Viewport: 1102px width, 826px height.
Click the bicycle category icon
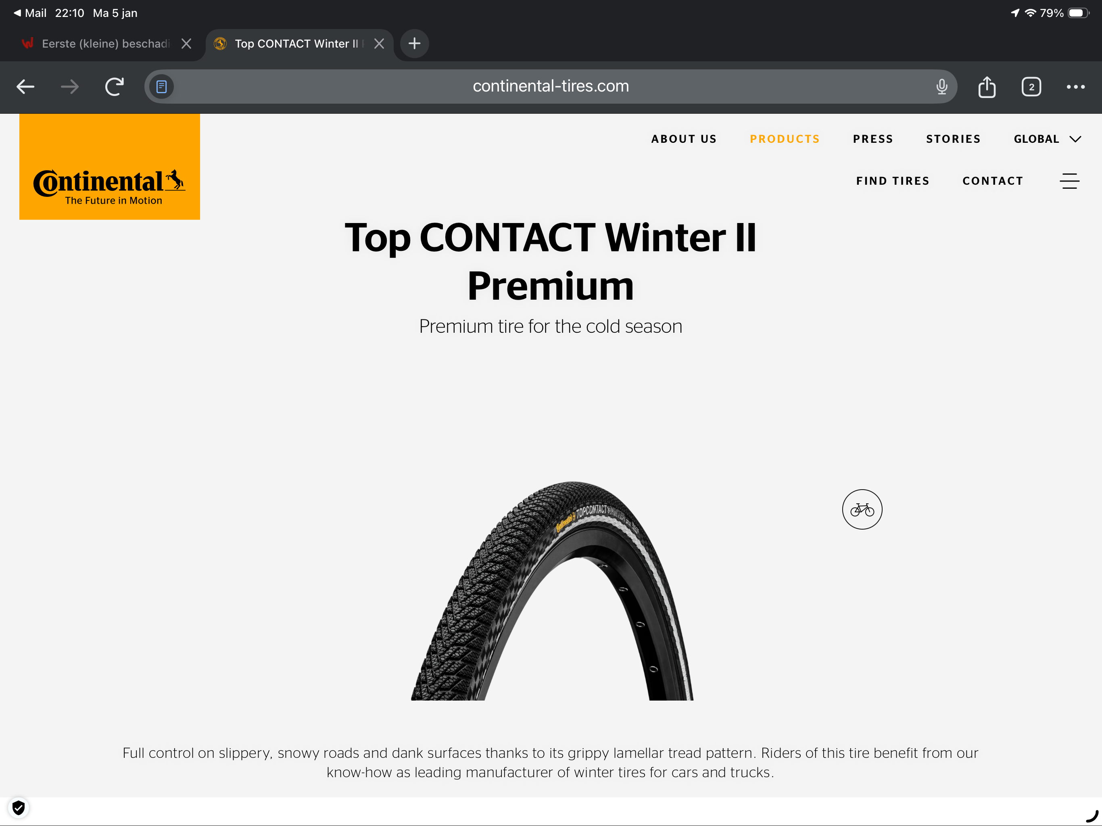(x=862, y=509)
